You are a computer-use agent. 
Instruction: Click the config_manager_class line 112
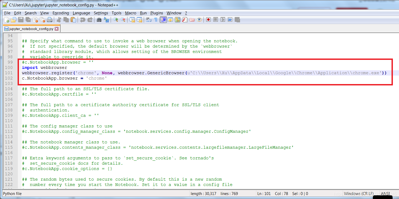pyautogui.click(x=136, y=131)
